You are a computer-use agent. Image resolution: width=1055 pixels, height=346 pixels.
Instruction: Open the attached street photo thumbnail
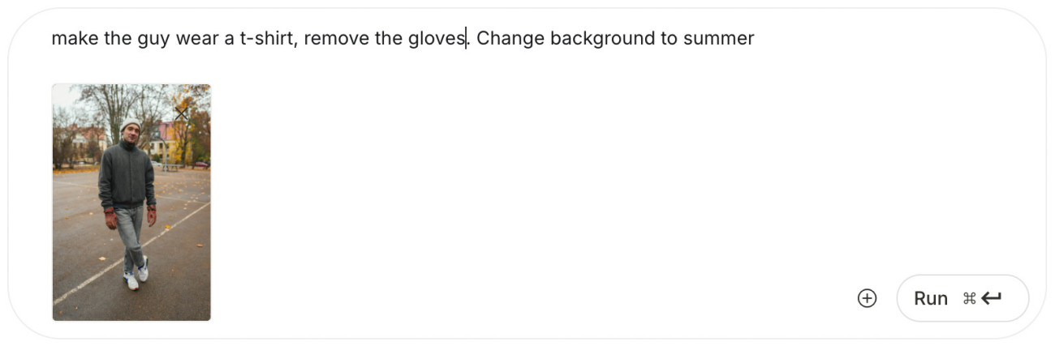point(131,203)
